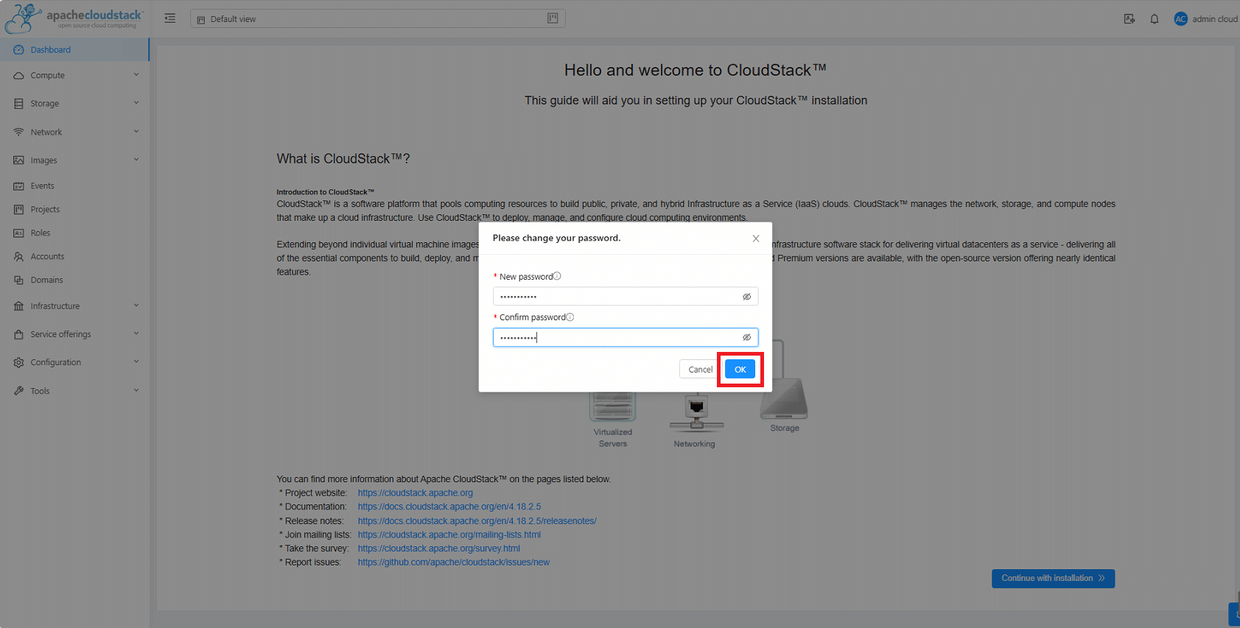1240x628 pixels.
Task: Expand the Tools menu chevron
Action: 136,390
